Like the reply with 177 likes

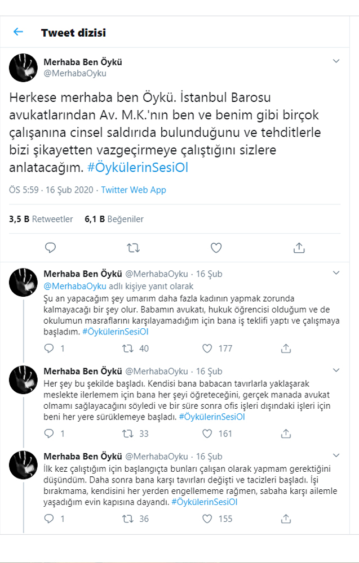[207, 348]
